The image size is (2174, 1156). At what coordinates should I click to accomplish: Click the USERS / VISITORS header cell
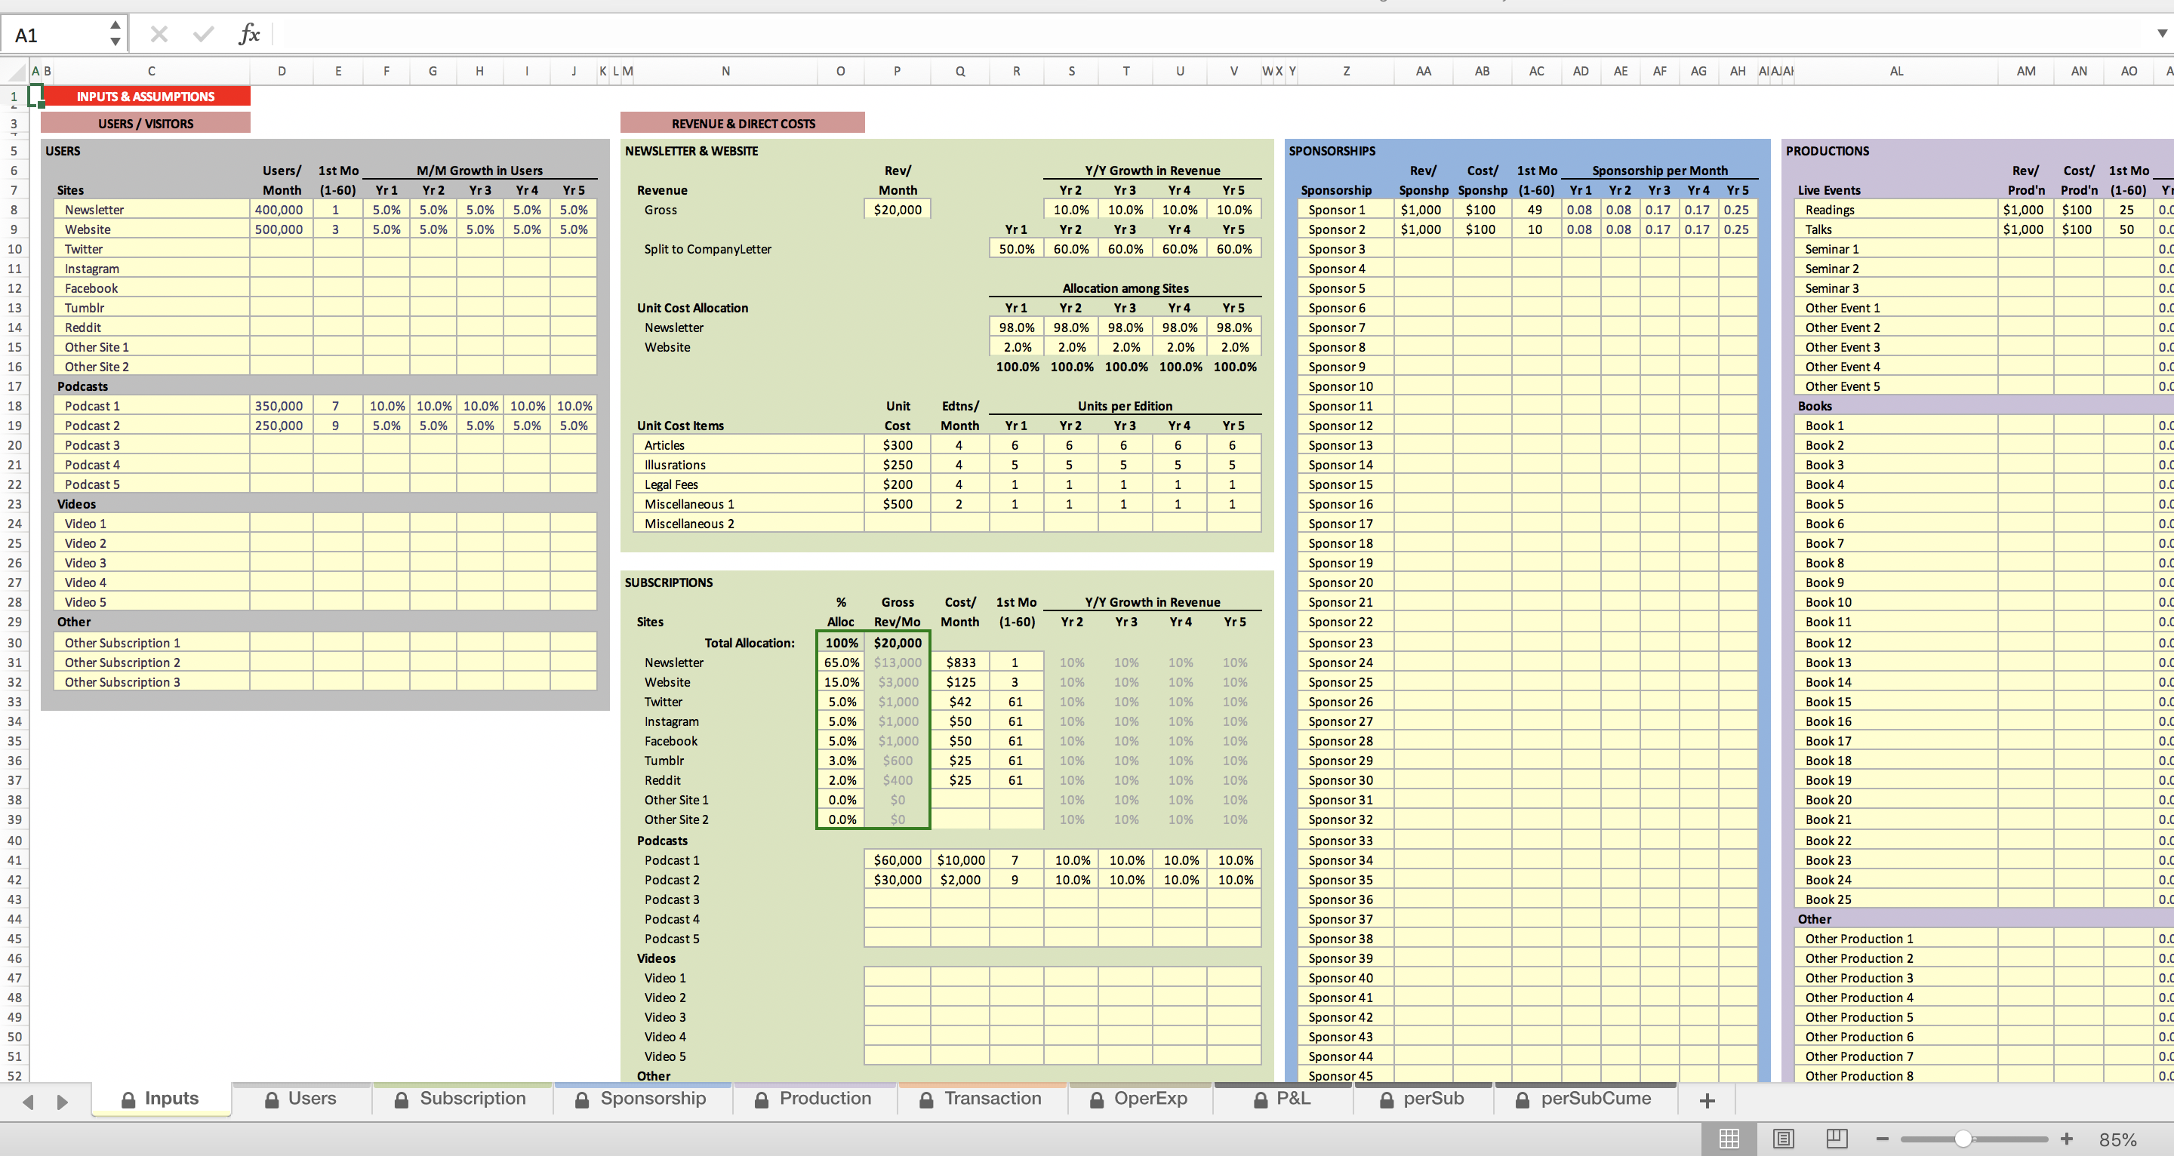[146, 123]
